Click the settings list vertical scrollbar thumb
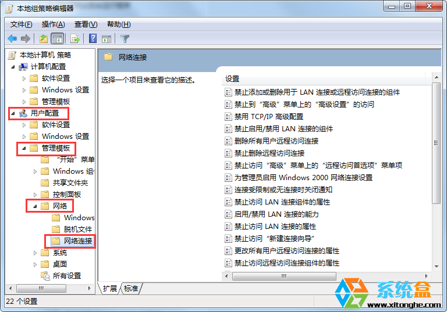The image size is (447, 312). [436, 143]
